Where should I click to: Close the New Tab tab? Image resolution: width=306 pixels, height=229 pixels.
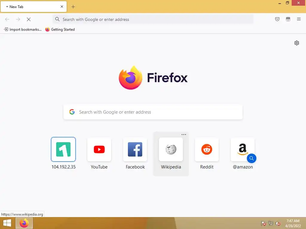coord(62,7)
